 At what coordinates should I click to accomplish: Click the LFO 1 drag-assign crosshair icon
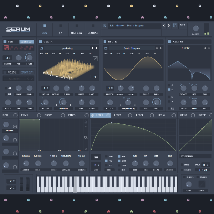pyautogui.click(x=93, y=115)
